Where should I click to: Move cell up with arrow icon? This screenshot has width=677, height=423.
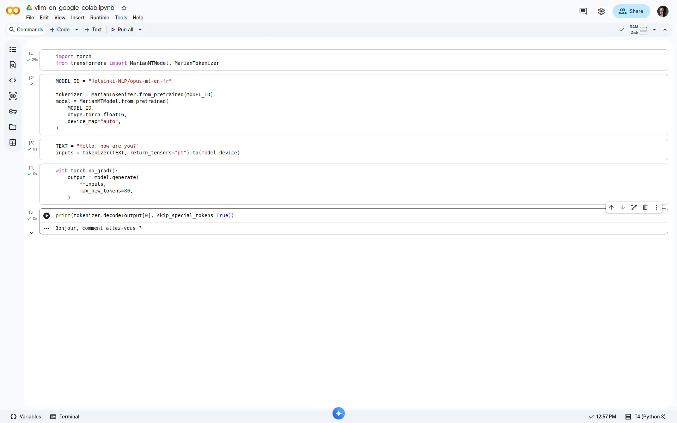[611, 207]
